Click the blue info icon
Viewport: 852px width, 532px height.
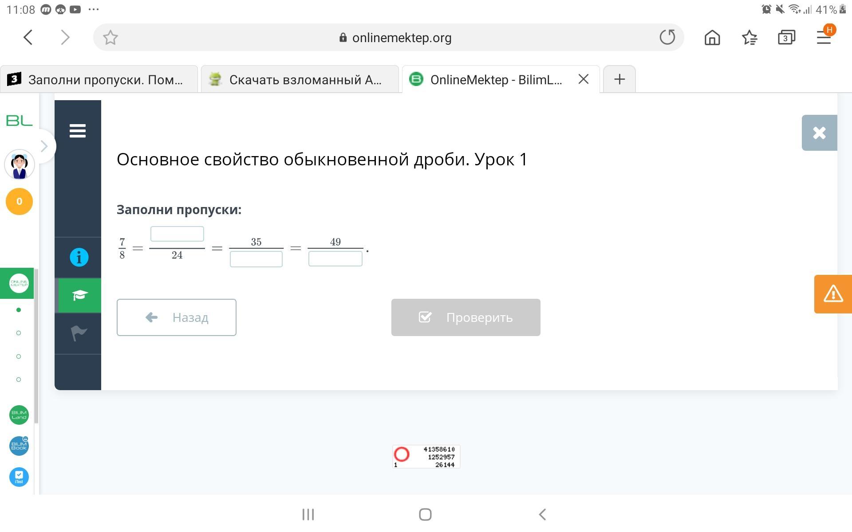[x=79, y=257]
